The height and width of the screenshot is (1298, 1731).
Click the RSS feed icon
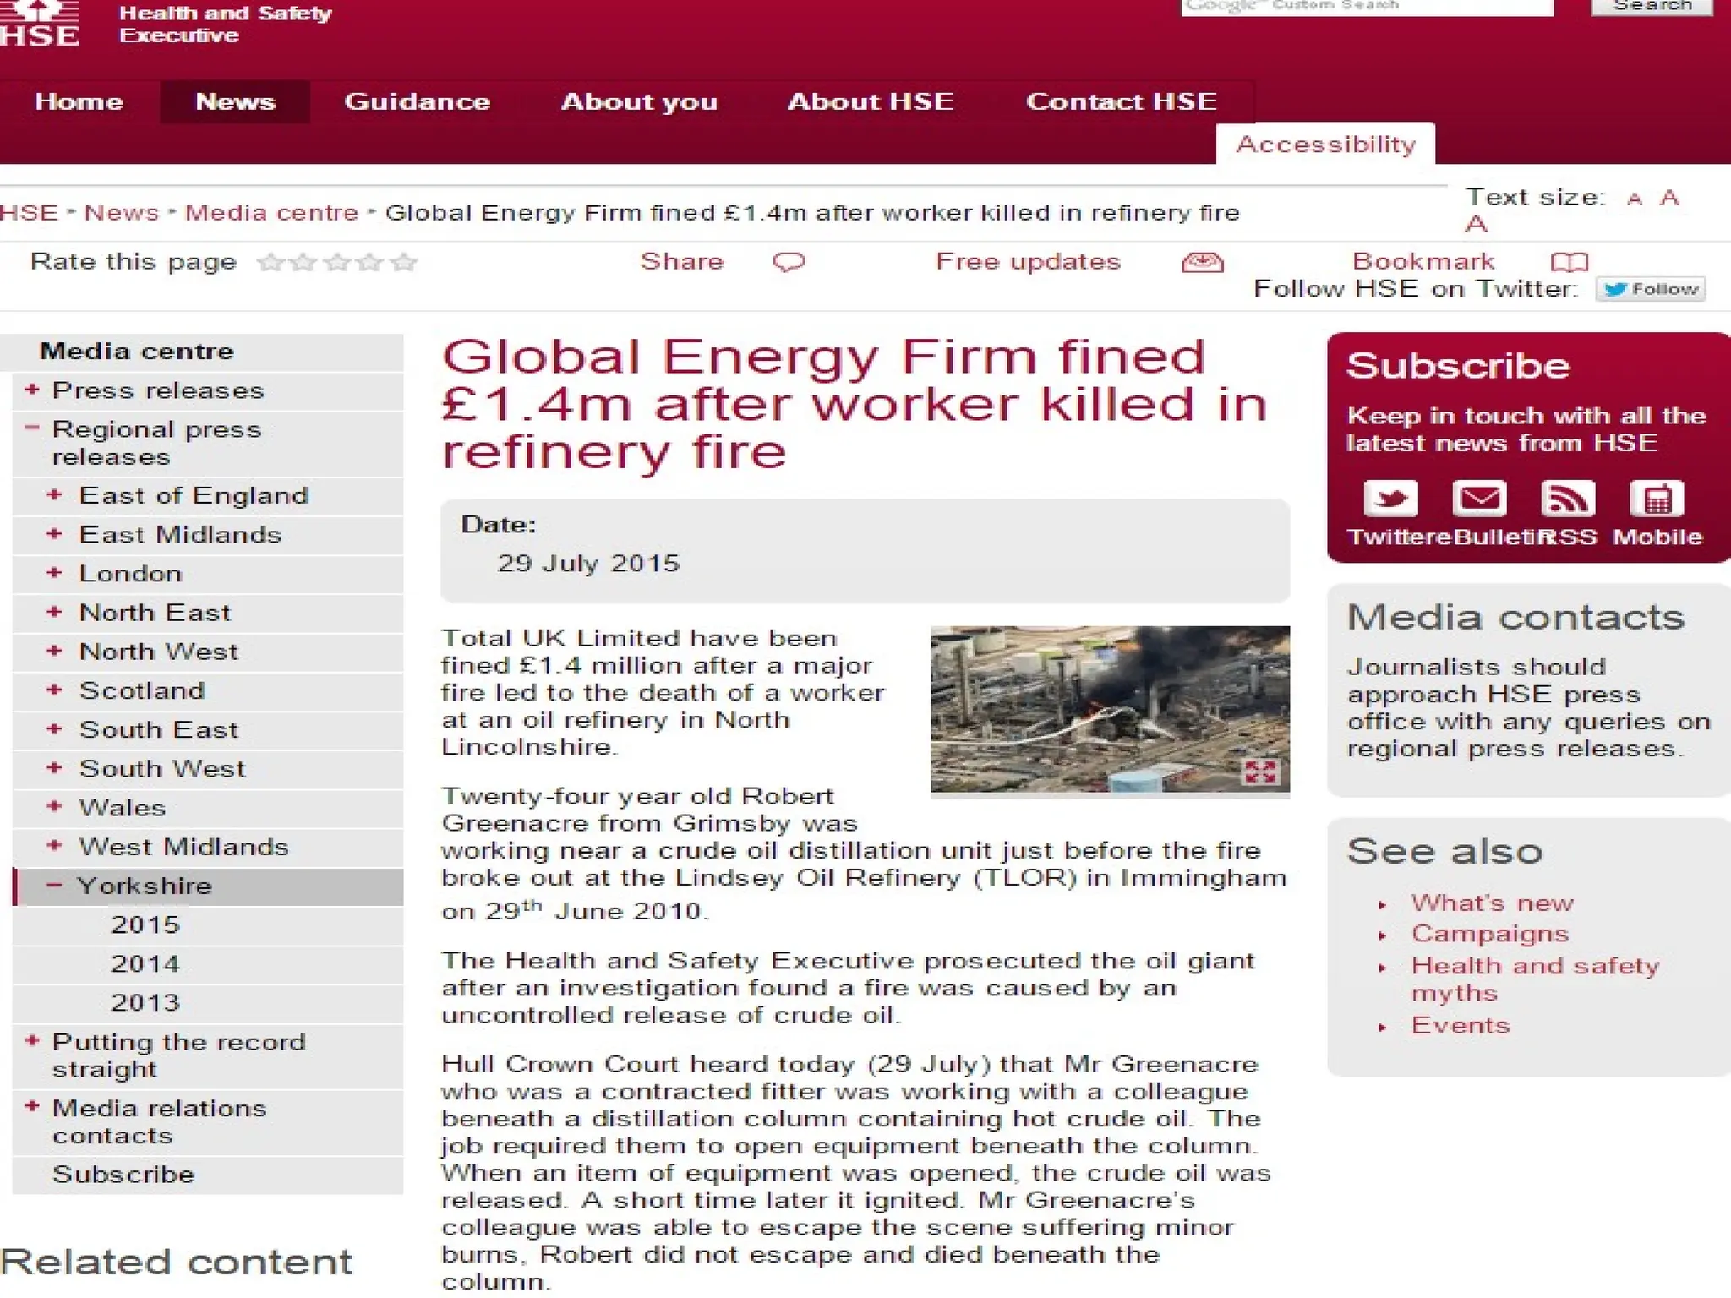click(x=1568, y=499)
